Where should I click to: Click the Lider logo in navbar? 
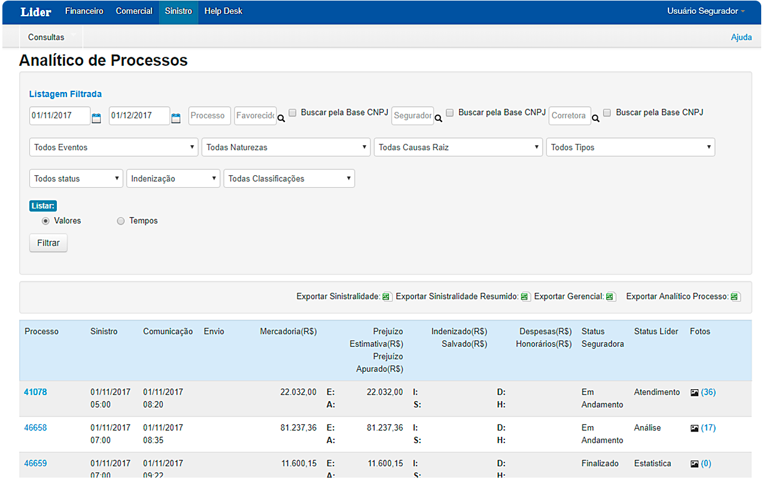point(36,12)
